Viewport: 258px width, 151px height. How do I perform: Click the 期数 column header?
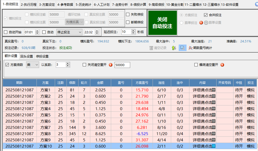[x=19, y=83]
